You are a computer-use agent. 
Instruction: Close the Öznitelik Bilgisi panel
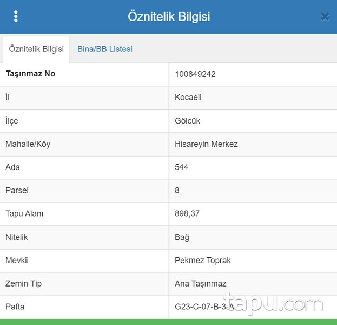tap(325, 17)
